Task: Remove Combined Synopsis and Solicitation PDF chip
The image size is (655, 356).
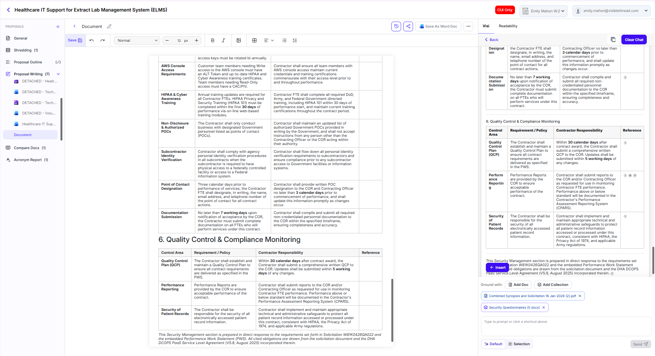Action: 580,296
